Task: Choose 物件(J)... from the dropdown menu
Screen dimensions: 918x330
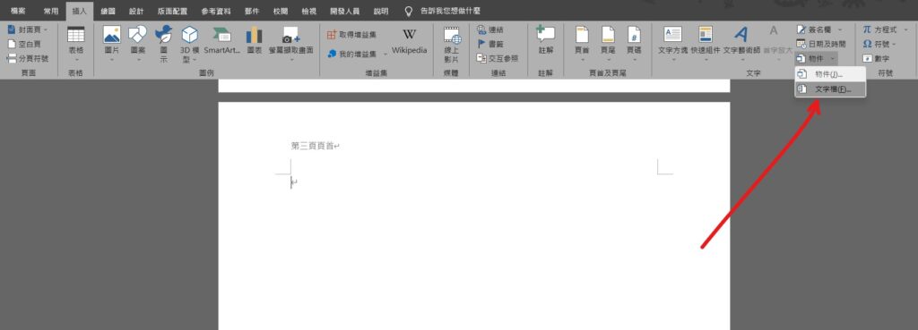Action: tap(829, 74)
